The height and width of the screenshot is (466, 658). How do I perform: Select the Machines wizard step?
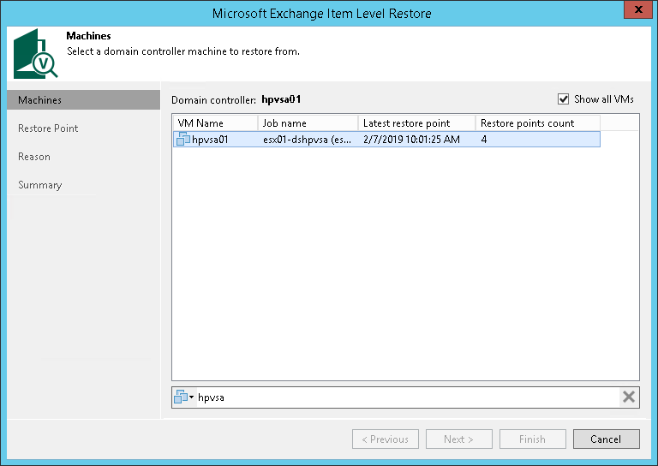tap(83, 100)
